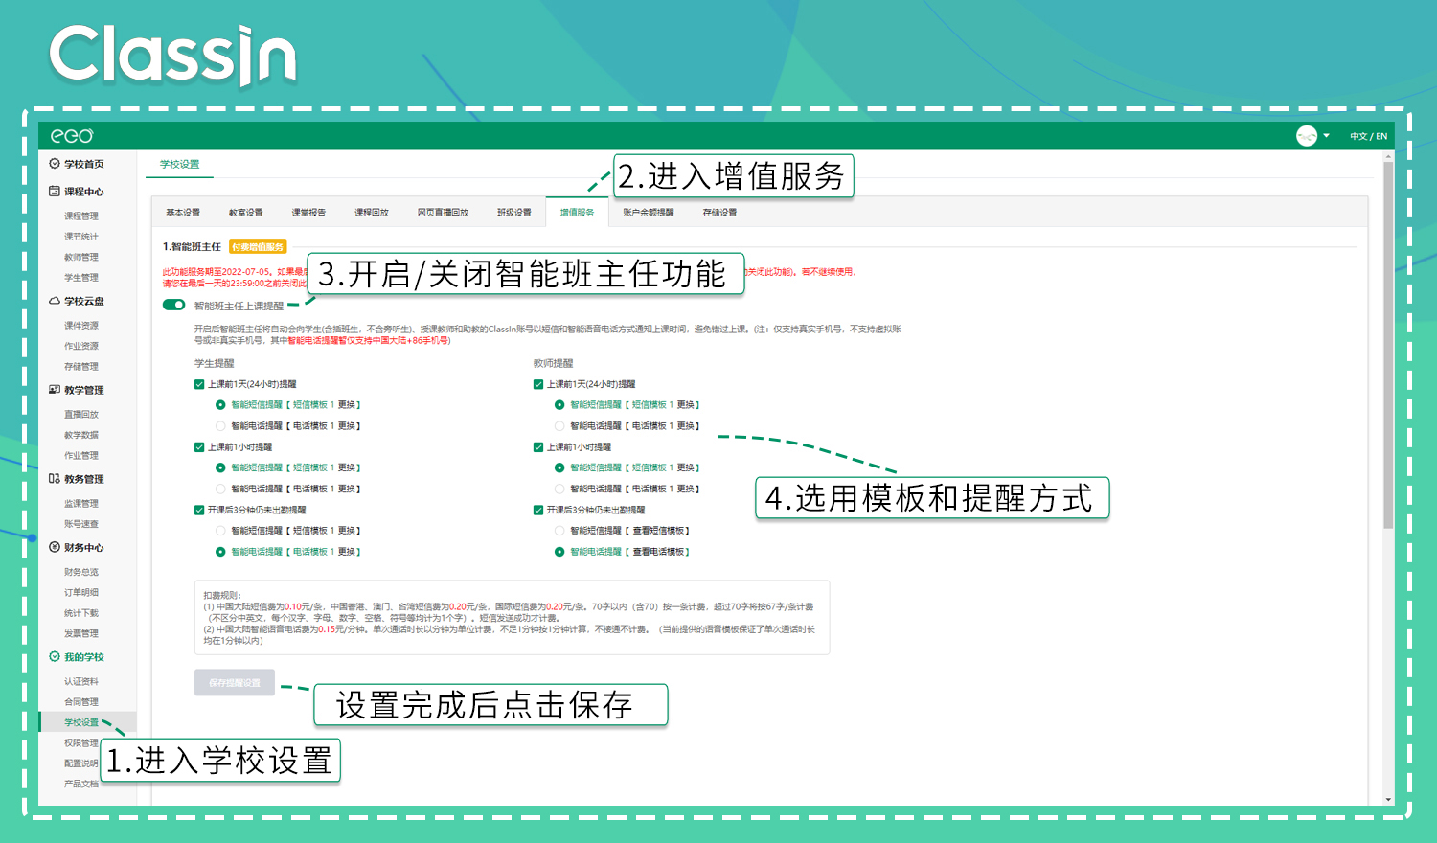Open the dropdown arrow beside avatar
Screen dimensions: 1437x843
pos(1327,136)
